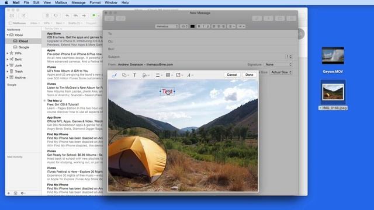Select the Text tool in Markup toolbar
Viewport: 374px width, 210px height.
point(134,75)
